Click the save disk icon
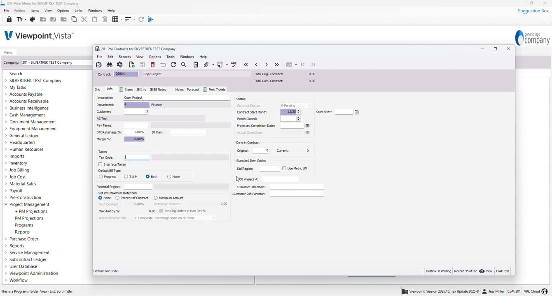Screen dimensions: 552x296 (142, 65)
